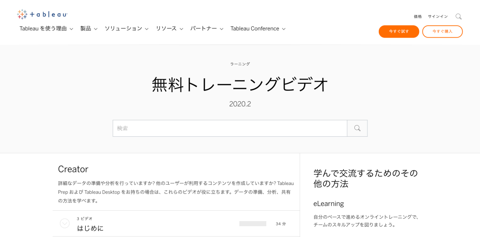Click into the 検索 input field
Image resolution: width=480 pixels, height=237 pixels.
(230, 128)
